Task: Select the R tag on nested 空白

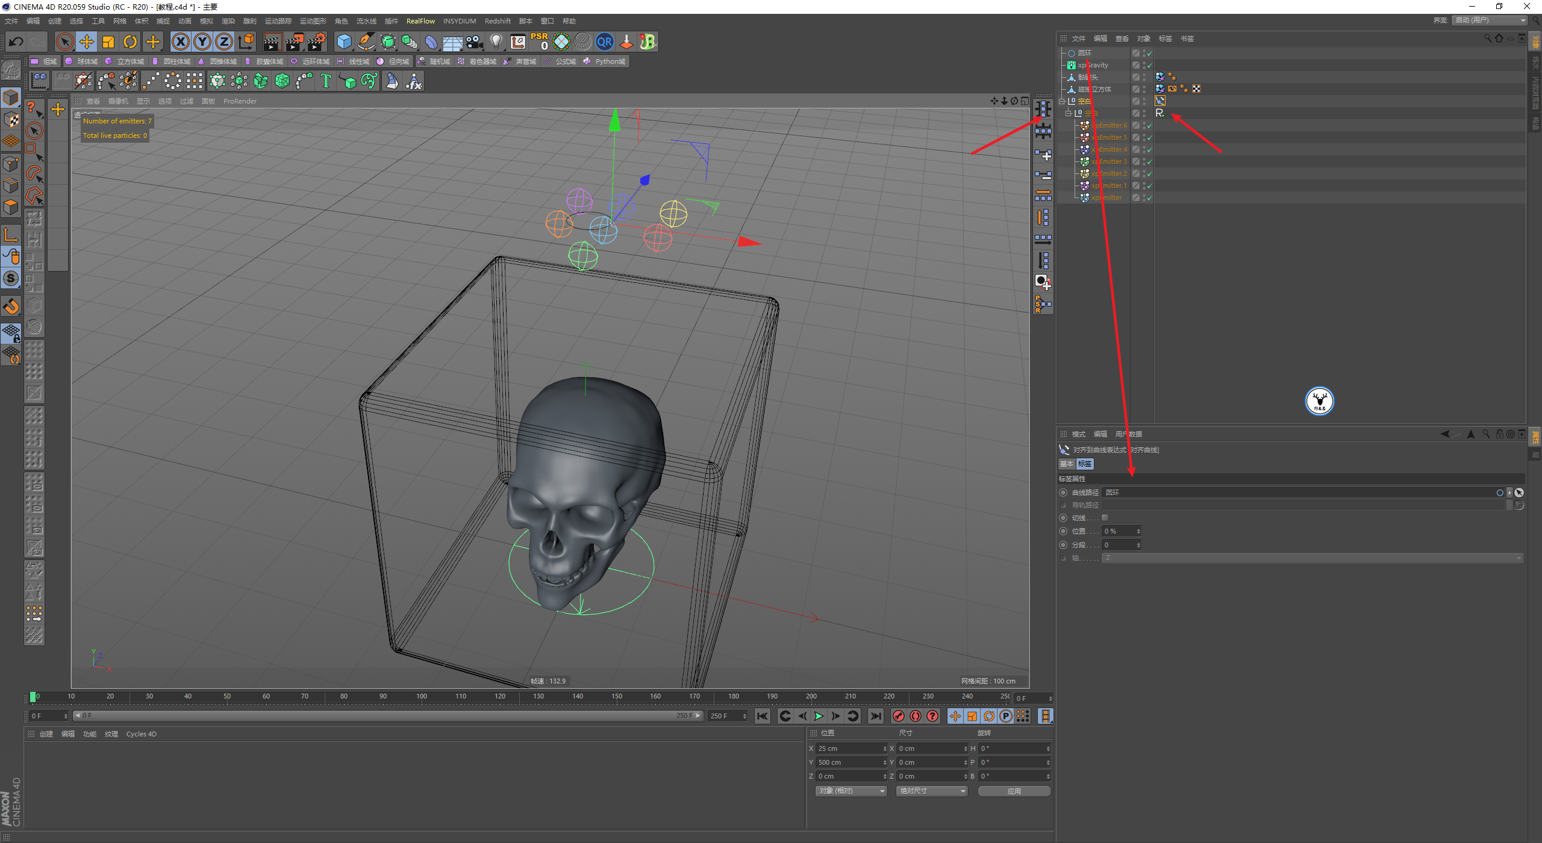Action: pos(1160,113)
